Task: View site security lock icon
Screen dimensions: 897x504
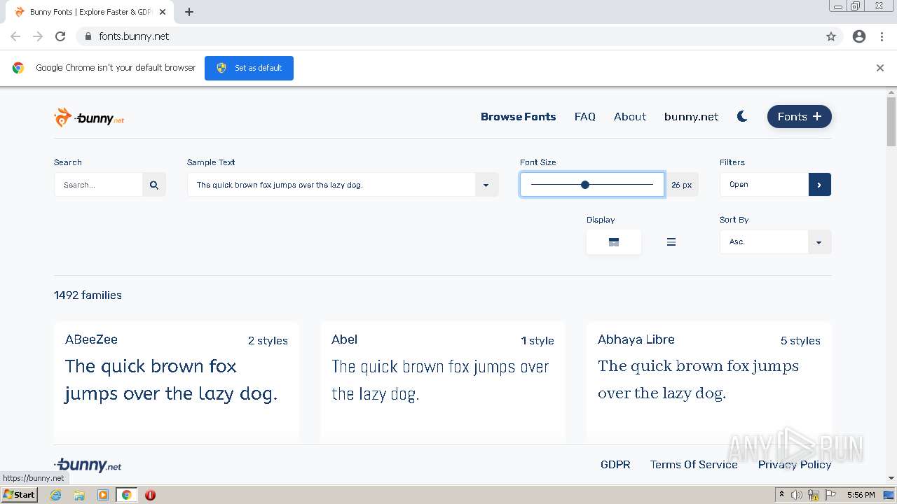Action: click(88, 36)
